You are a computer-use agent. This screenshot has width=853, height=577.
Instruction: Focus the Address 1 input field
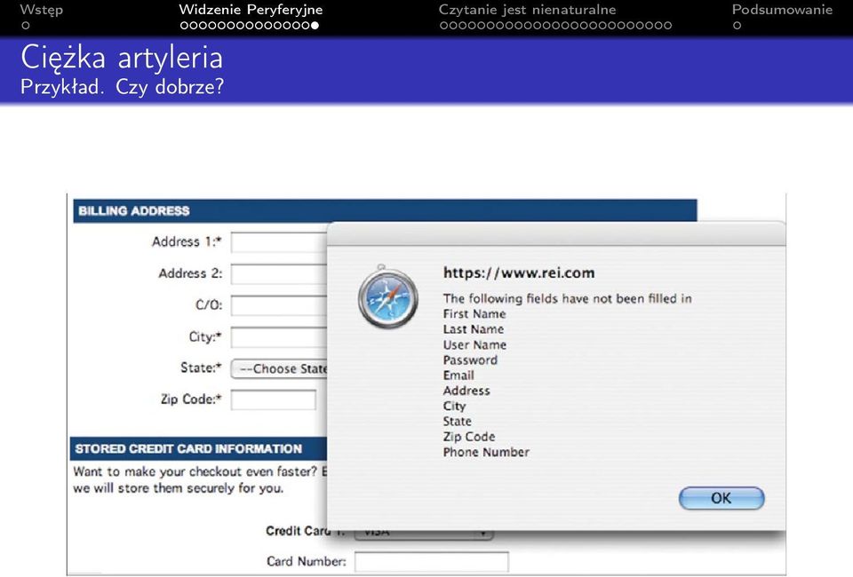279,242
